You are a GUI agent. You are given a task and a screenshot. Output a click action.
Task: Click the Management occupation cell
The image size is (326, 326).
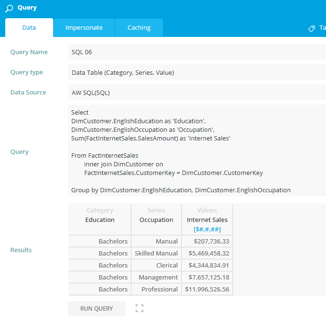[156, 277]
